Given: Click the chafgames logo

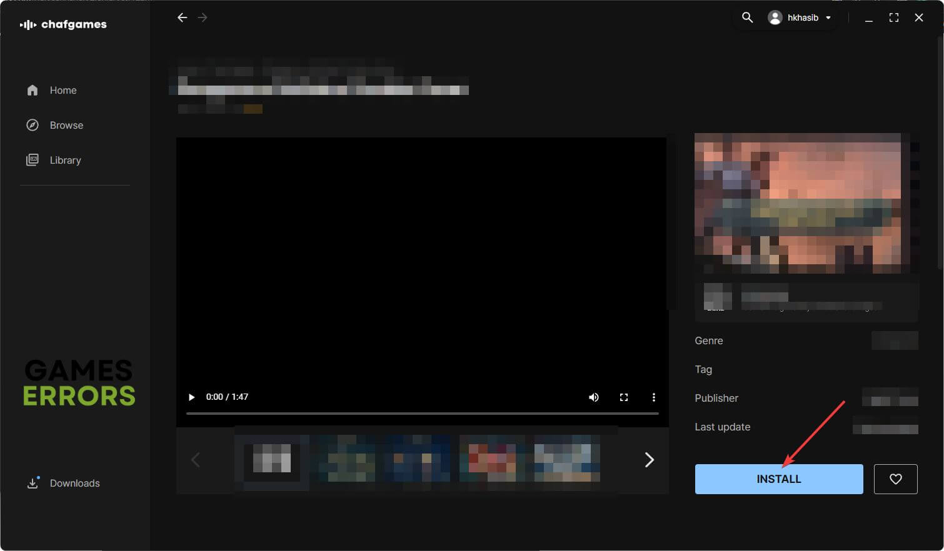Looking at the screenshot, I should pos(63,24).
